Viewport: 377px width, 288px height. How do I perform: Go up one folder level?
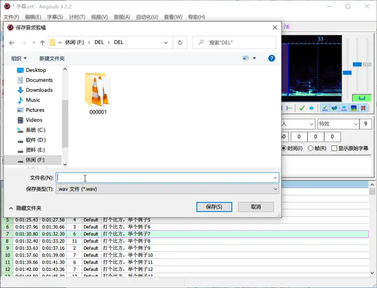(x=42, y=43)
